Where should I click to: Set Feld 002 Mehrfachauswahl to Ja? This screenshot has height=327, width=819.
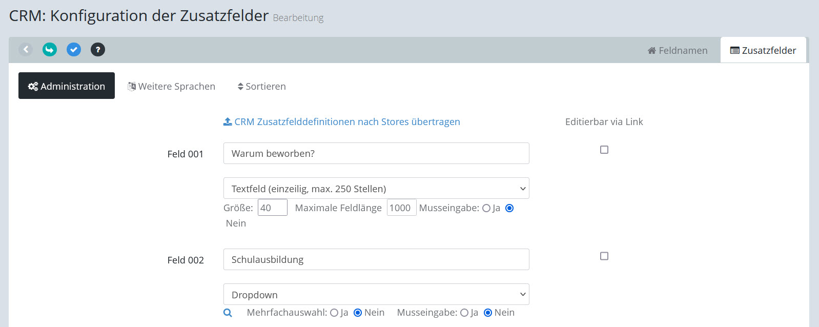(x=334, y=313)
